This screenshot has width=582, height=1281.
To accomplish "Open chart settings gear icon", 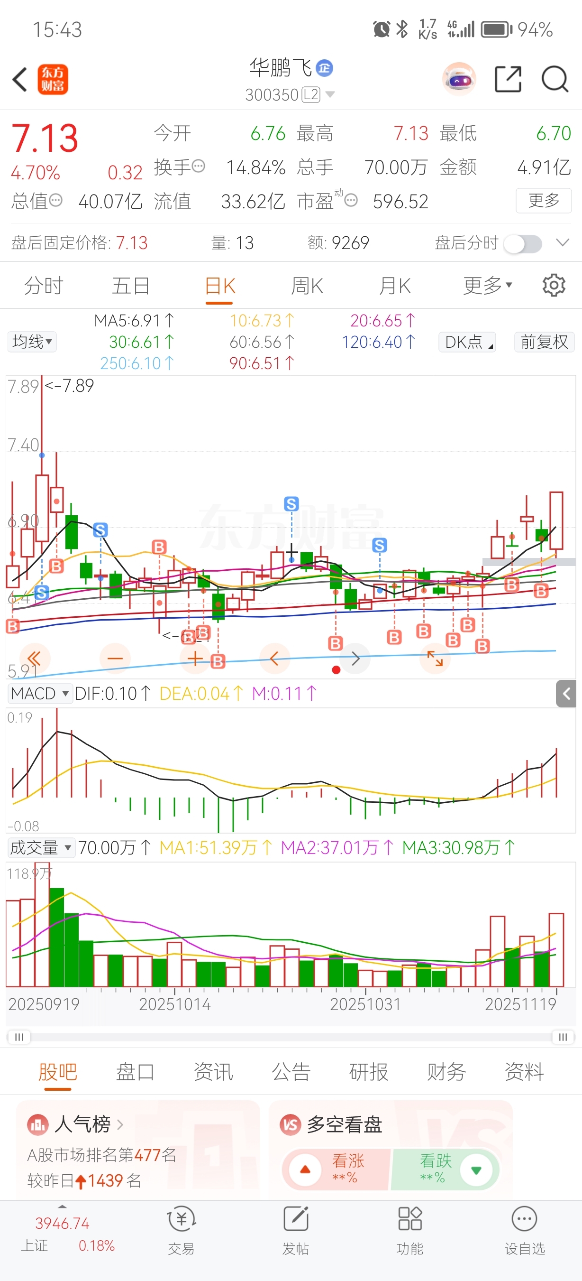I will [554, 286].
